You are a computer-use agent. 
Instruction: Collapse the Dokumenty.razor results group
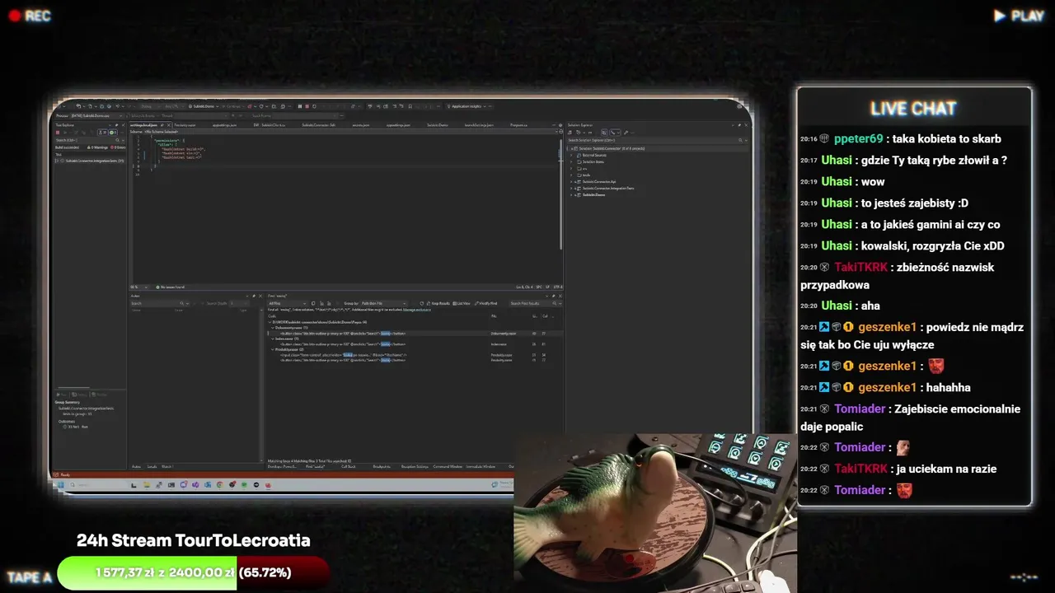(x=273, y=328)
